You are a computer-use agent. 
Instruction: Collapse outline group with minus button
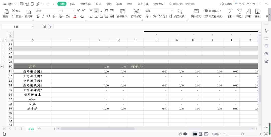click(x=2, y=66)
